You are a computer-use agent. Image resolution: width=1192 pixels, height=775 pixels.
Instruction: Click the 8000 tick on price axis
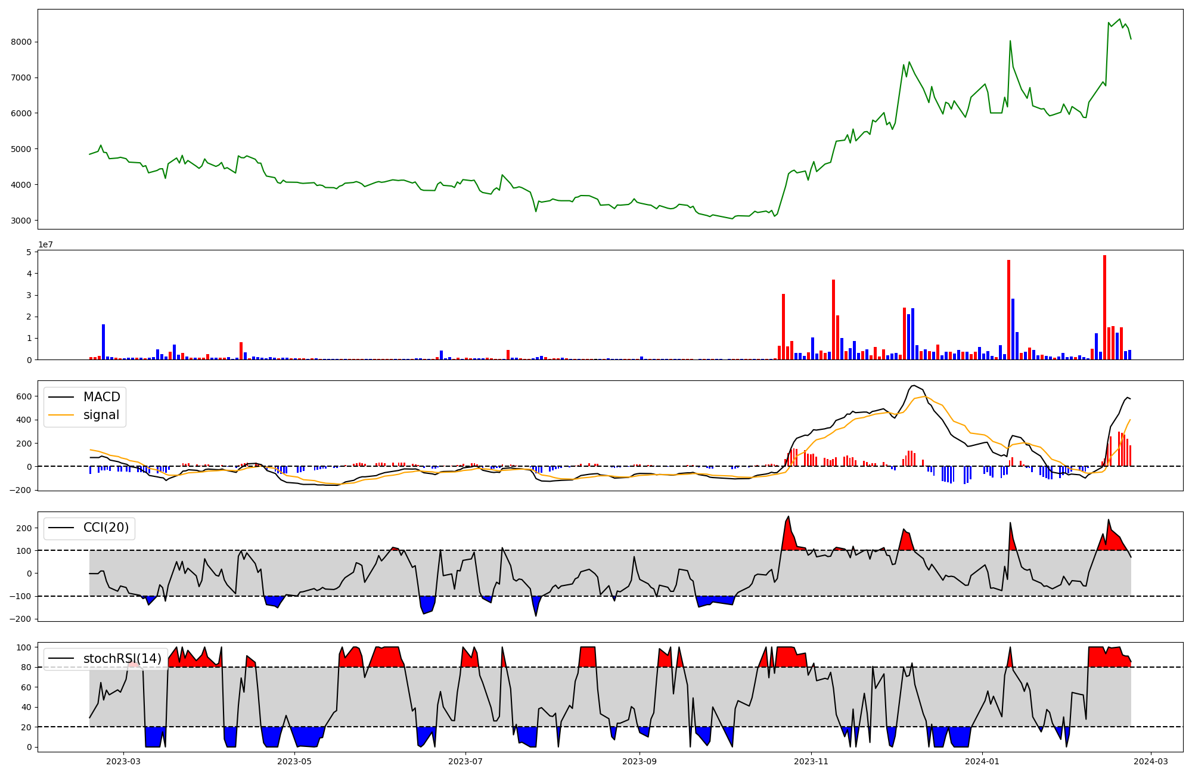(x=21, y=42)
